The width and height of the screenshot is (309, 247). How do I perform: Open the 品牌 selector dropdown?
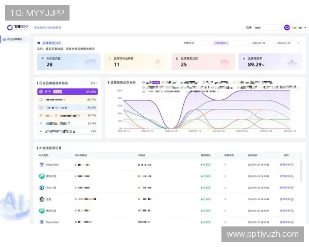pyautogui.click(x=267, y=28)
